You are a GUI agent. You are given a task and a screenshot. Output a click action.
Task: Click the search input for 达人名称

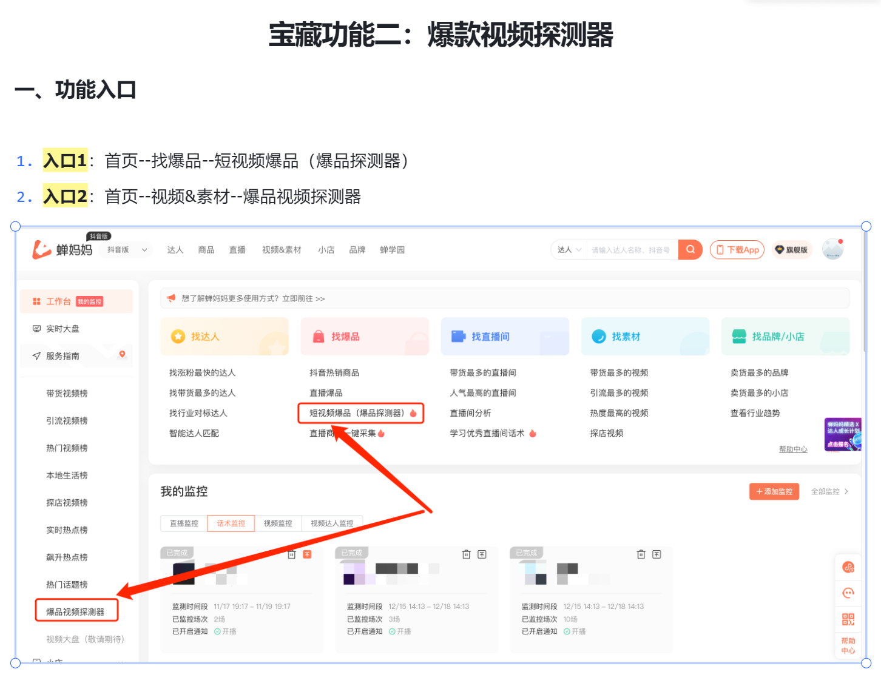click(x=632, y=250)
